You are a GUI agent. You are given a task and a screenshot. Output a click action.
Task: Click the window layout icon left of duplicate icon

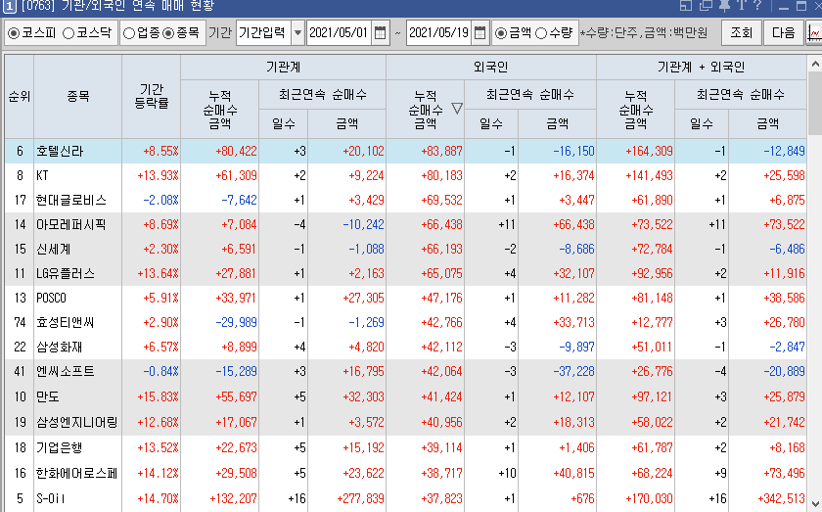point(686,5)
